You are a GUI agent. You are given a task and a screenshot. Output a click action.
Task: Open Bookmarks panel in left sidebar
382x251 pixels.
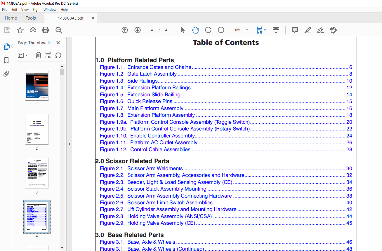coord(6,60)
